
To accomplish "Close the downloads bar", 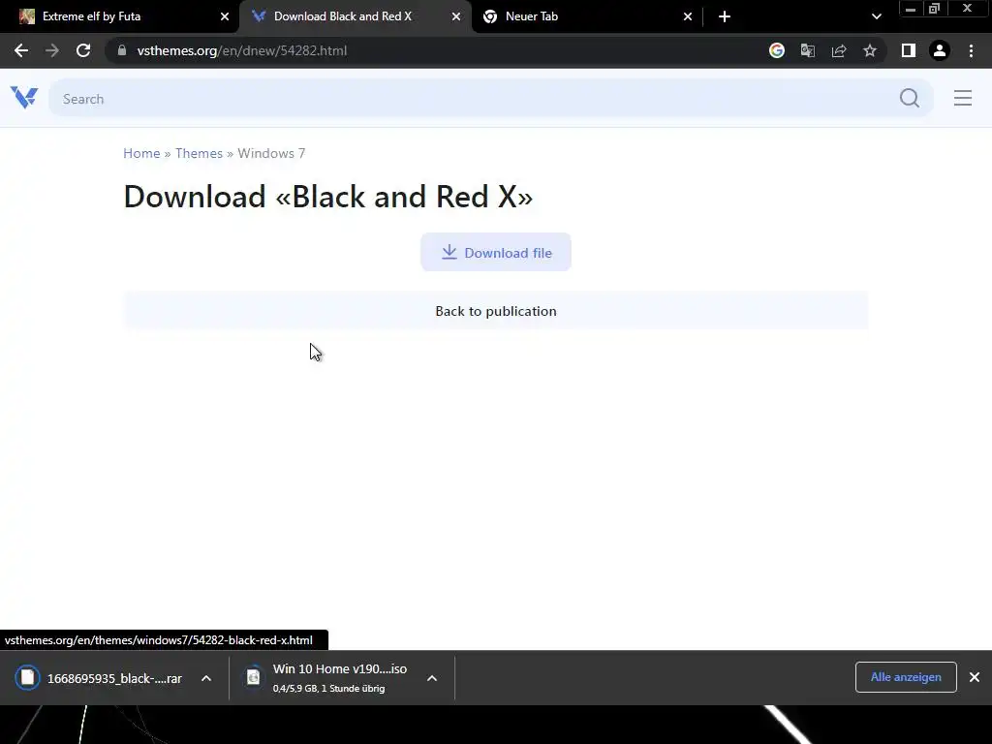I will [x=975, y=677].
